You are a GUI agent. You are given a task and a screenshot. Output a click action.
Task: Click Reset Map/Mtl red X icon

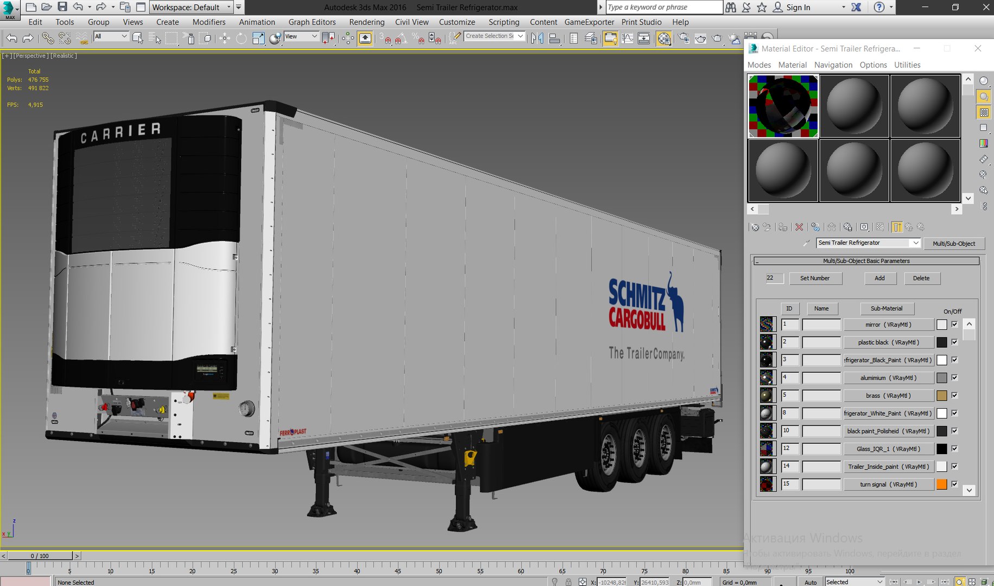(x=799, y=227)
